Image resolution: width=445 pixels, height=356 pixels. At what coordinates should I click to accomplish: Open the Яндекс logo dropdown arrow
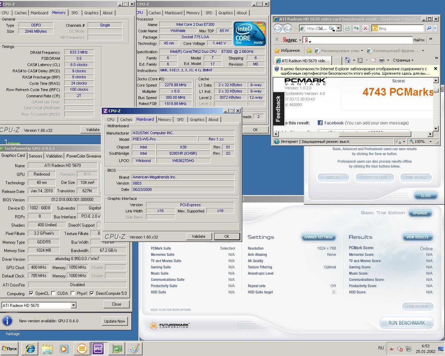[x=300, y=40]
